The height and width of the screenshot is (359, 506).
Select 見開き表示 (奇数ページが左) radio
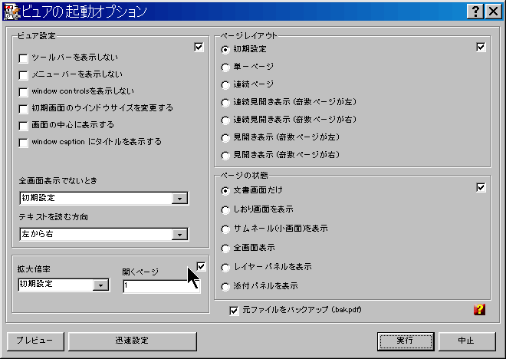pos(225,138)
